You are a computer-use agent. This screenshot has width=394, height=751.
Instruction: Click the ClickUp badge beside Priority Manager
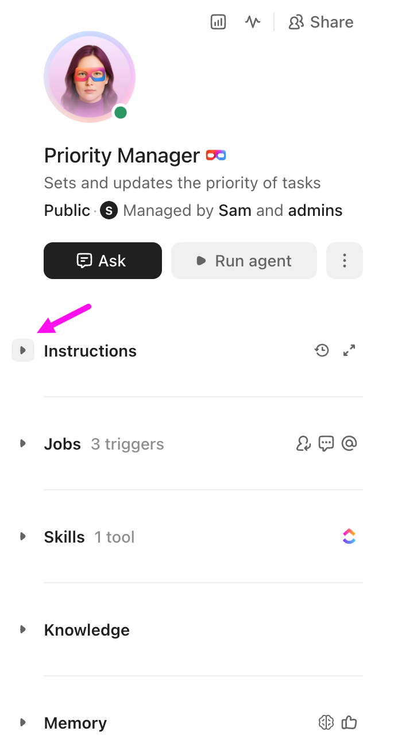215,155
